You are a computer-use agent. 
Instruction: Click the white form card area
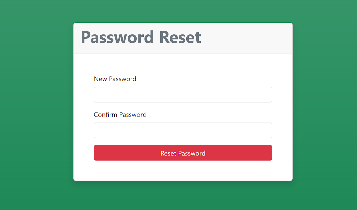click(x=183, y=170)
